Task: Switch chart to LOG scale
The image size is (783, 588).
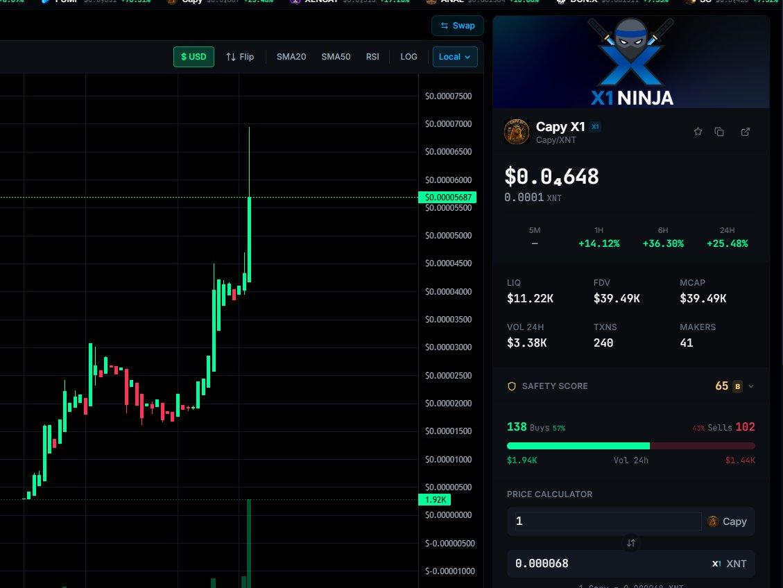Action: tap(408, 57)
